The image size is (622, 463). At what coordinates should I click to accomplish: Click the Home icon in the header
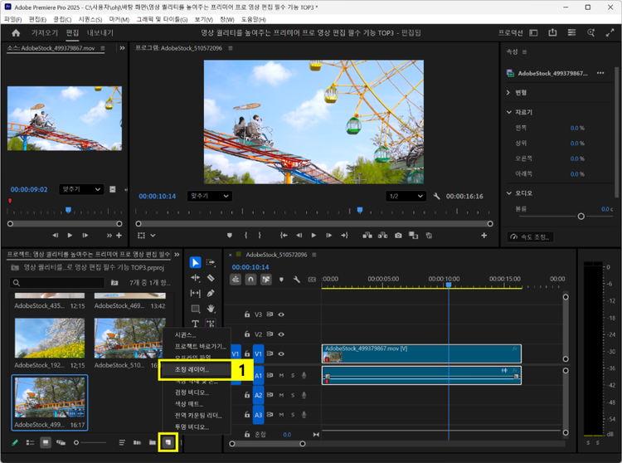(x=16, y=33)
